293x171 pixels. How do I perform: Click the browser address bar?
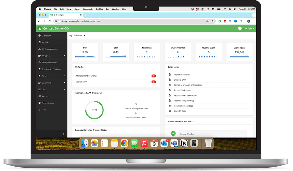coord(79,21)
